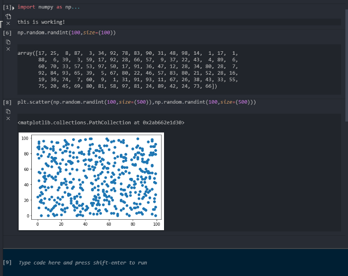This screenshot has height=276, width=348.
Task: Click the [6] execution count label
Action: (x=7, y=33)
